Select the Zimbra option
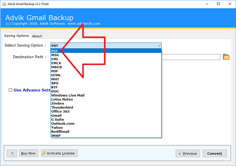This screenshot has height=166, width=236. [x=106, y=103]
